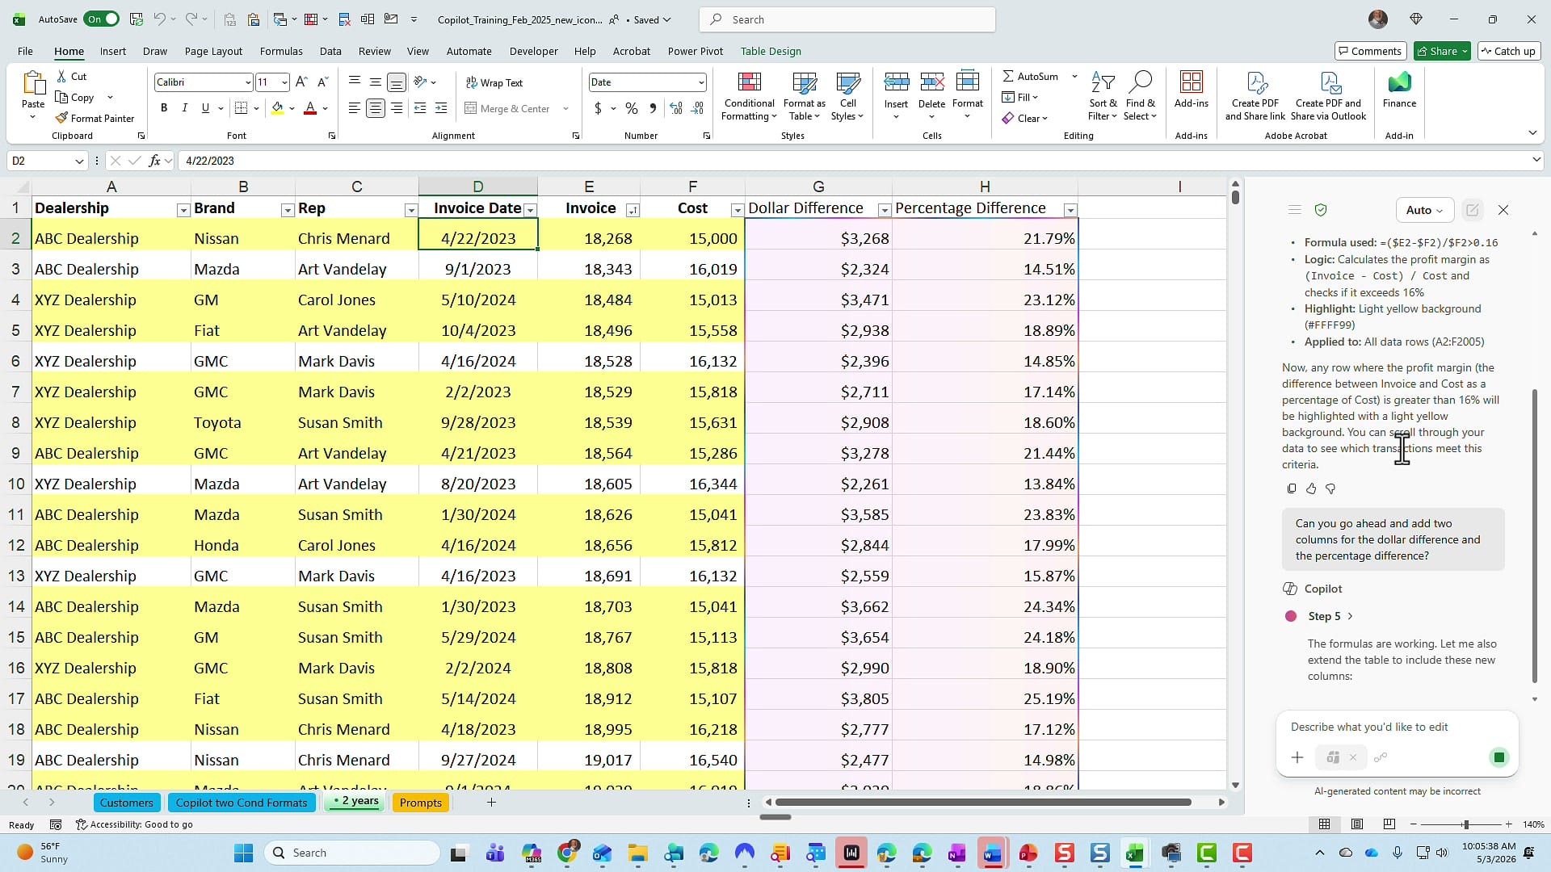Click the Paste icon
Viewport: 1551px width, 872px height.
tap(33, 83)
